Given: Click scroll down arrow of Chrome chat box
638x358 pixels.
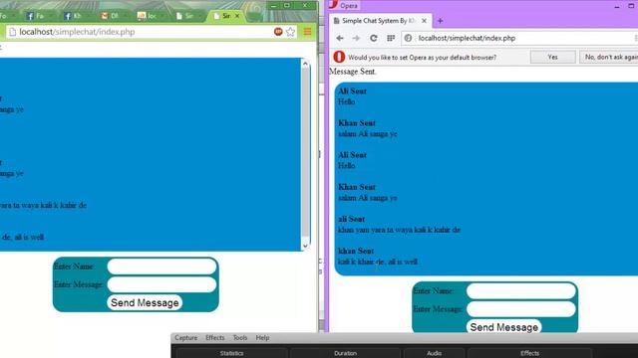Looking at the screenshot, I should (305, 246).
